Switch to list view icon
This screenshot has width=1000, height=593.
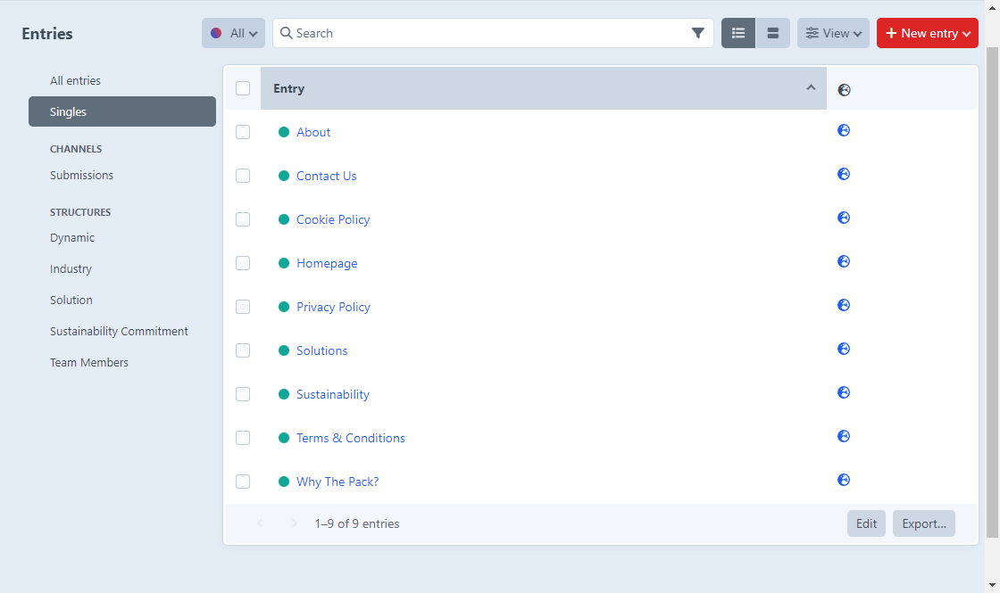[738, 33]
